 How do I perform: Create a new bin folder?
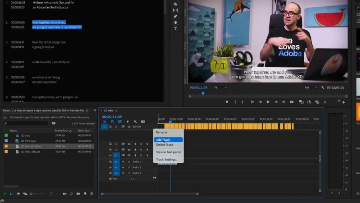coord(78,194)
